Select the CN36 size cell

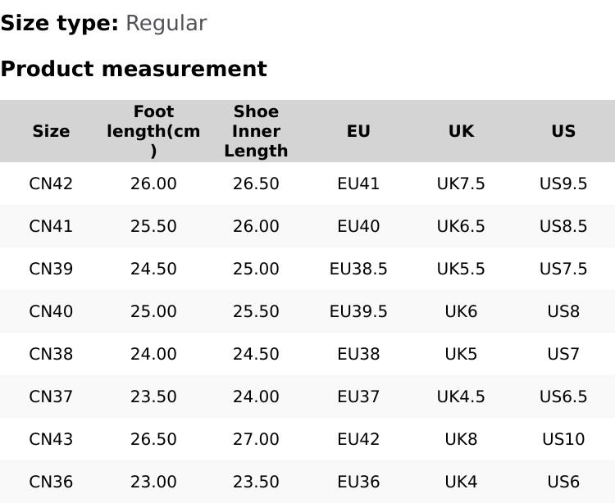tap(51, 482)
